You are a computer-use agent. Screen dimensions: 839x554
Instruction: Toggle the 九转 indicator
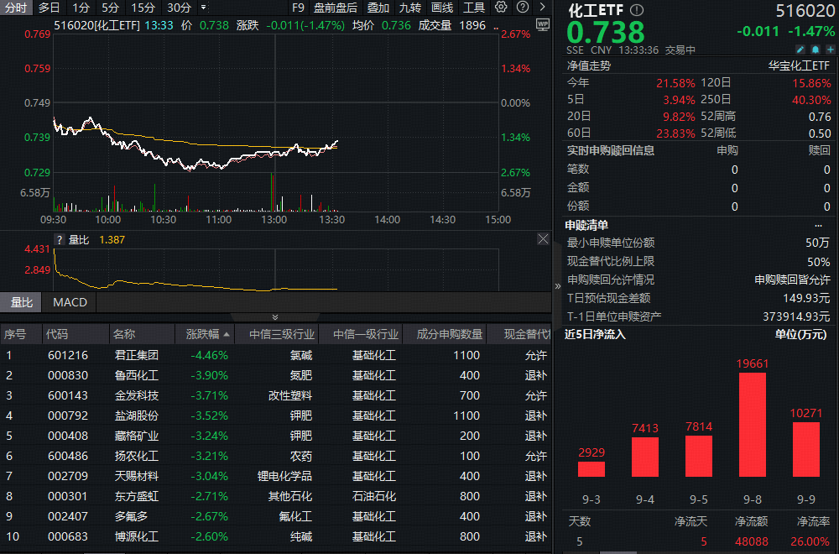[412, 8]
